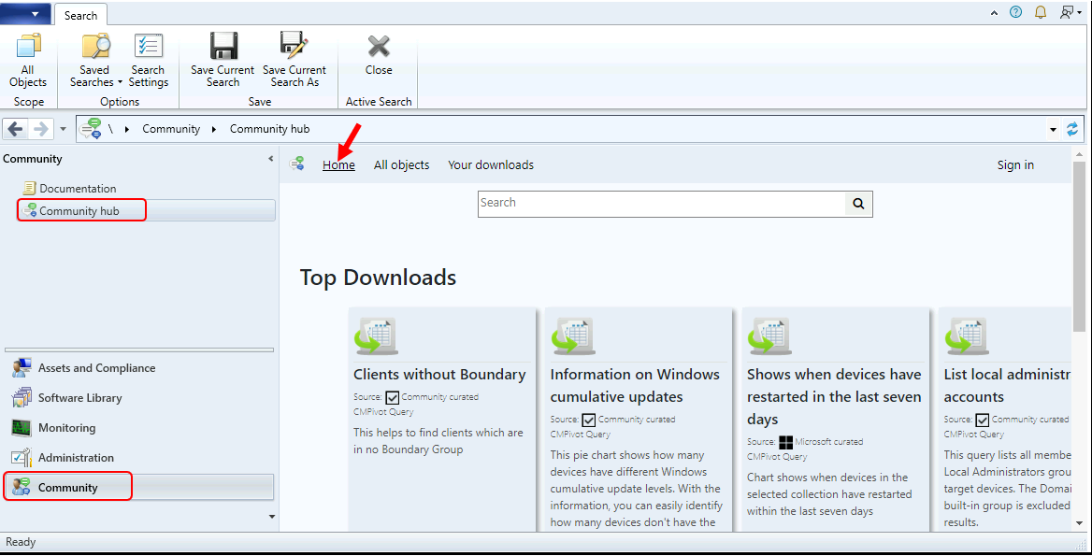Click the Clients without Boundary card icon
The height and width of the screenshot is (556, 1092).
coord(376,336)
